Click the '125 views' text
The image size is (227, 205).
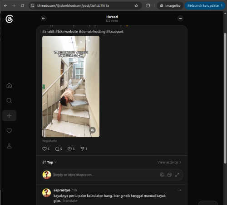[x=112, y=21]
